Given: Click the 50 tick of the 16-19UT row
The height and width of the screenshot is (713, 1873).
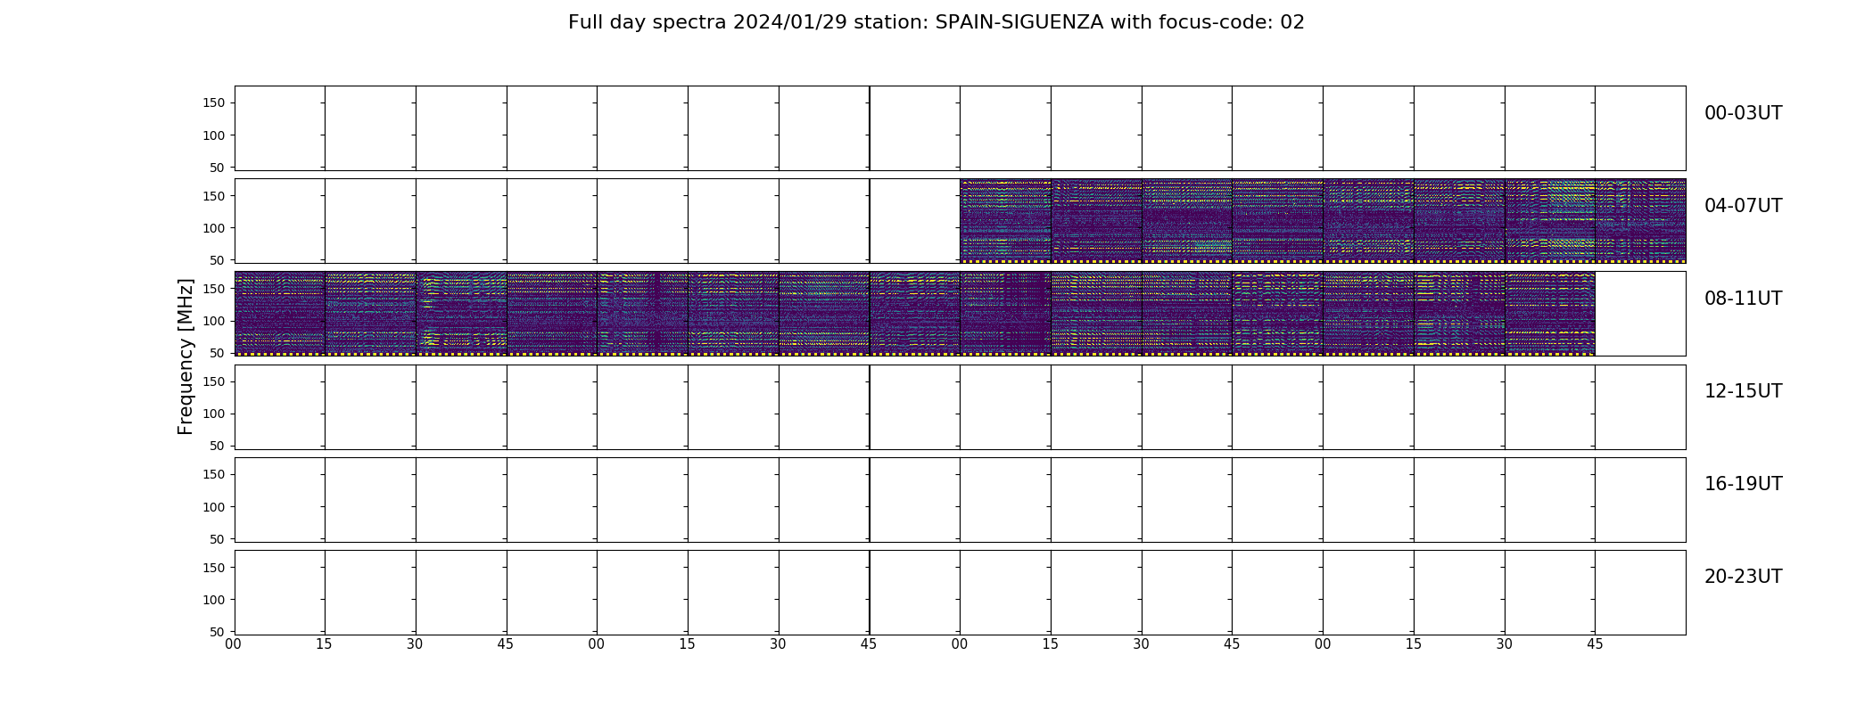Looking at the screenshot, I should click(218, 539).
